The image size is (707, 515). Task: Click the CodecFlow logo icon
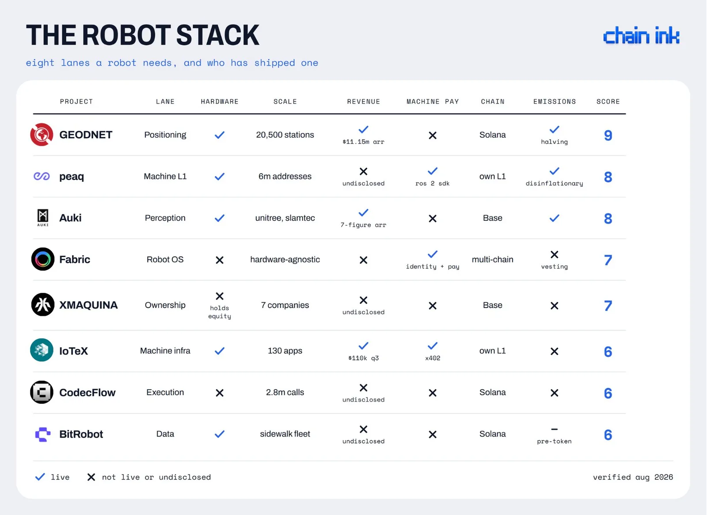42,392
